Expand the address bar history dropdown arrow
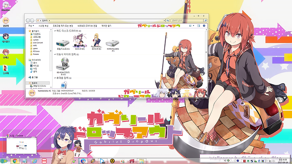The width and height of the screenshot is (292, 164). tap(164, 20)
